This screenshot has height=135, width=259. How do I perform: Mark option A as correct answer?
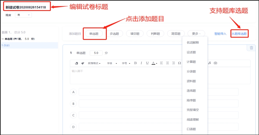pos(73,92)
